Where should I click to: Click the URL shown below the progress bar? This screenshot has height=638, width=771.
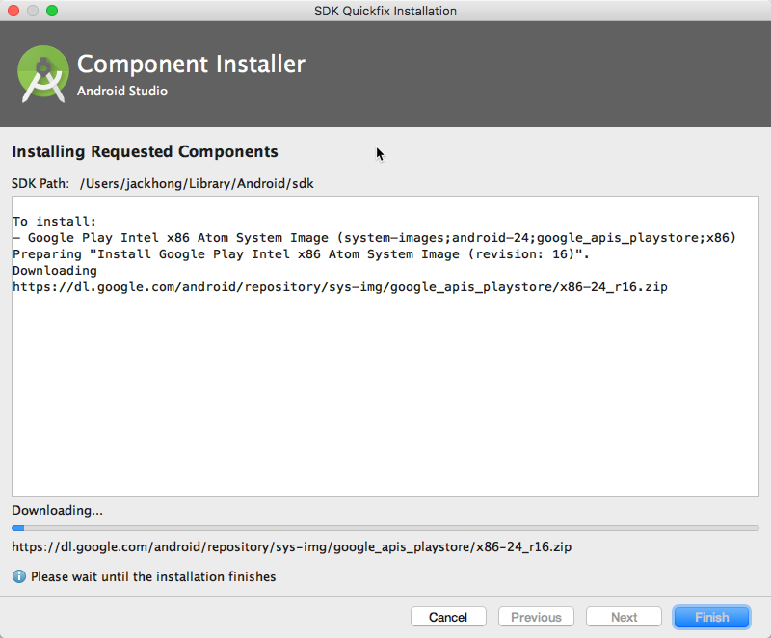pos(292,547)
